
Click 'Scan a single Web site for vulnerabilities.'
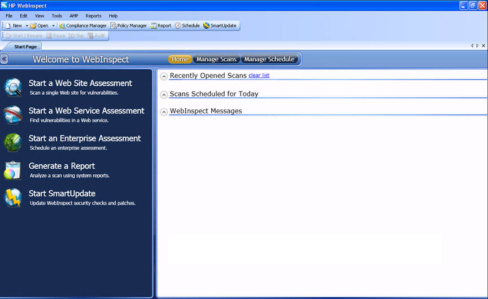[x=74, y=93]
